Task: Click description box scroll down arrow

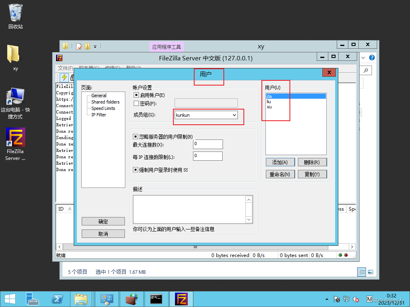Action: 249,219
